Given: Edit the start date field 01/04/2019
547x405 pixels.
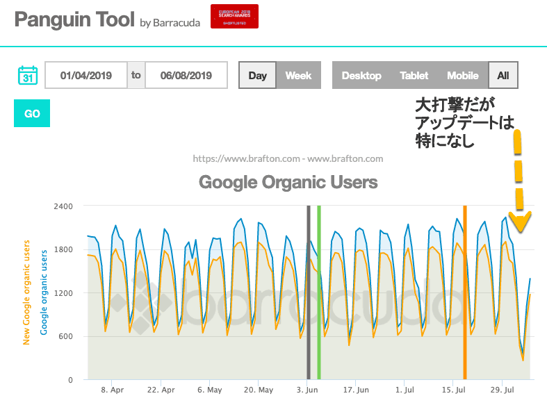Looking at the screenshot, I should [x=85, y=75].
